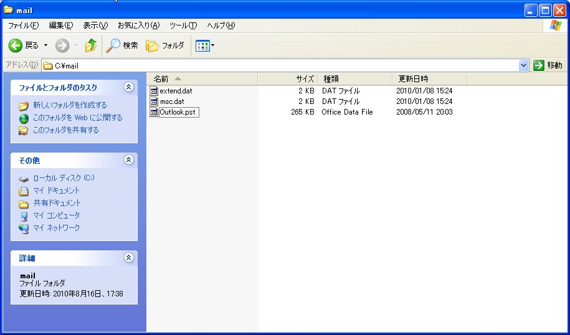The image size is (570, 335).
Task: Click the C:¥mail address bar field
Action: pyautogui.click(x=280, y=65)
